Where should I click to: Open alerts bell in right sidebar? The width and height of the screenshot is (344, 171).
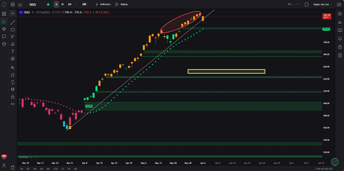[x=340, y=39]
